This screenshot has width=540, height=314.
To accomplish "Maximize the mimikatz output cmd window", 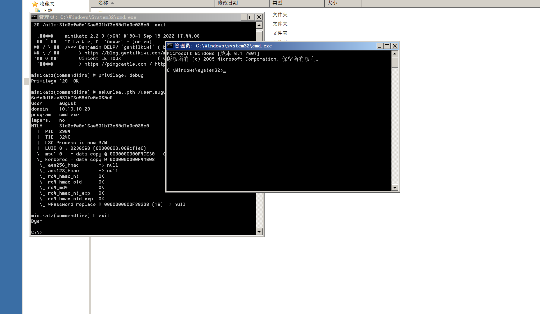I will point(251,17).
